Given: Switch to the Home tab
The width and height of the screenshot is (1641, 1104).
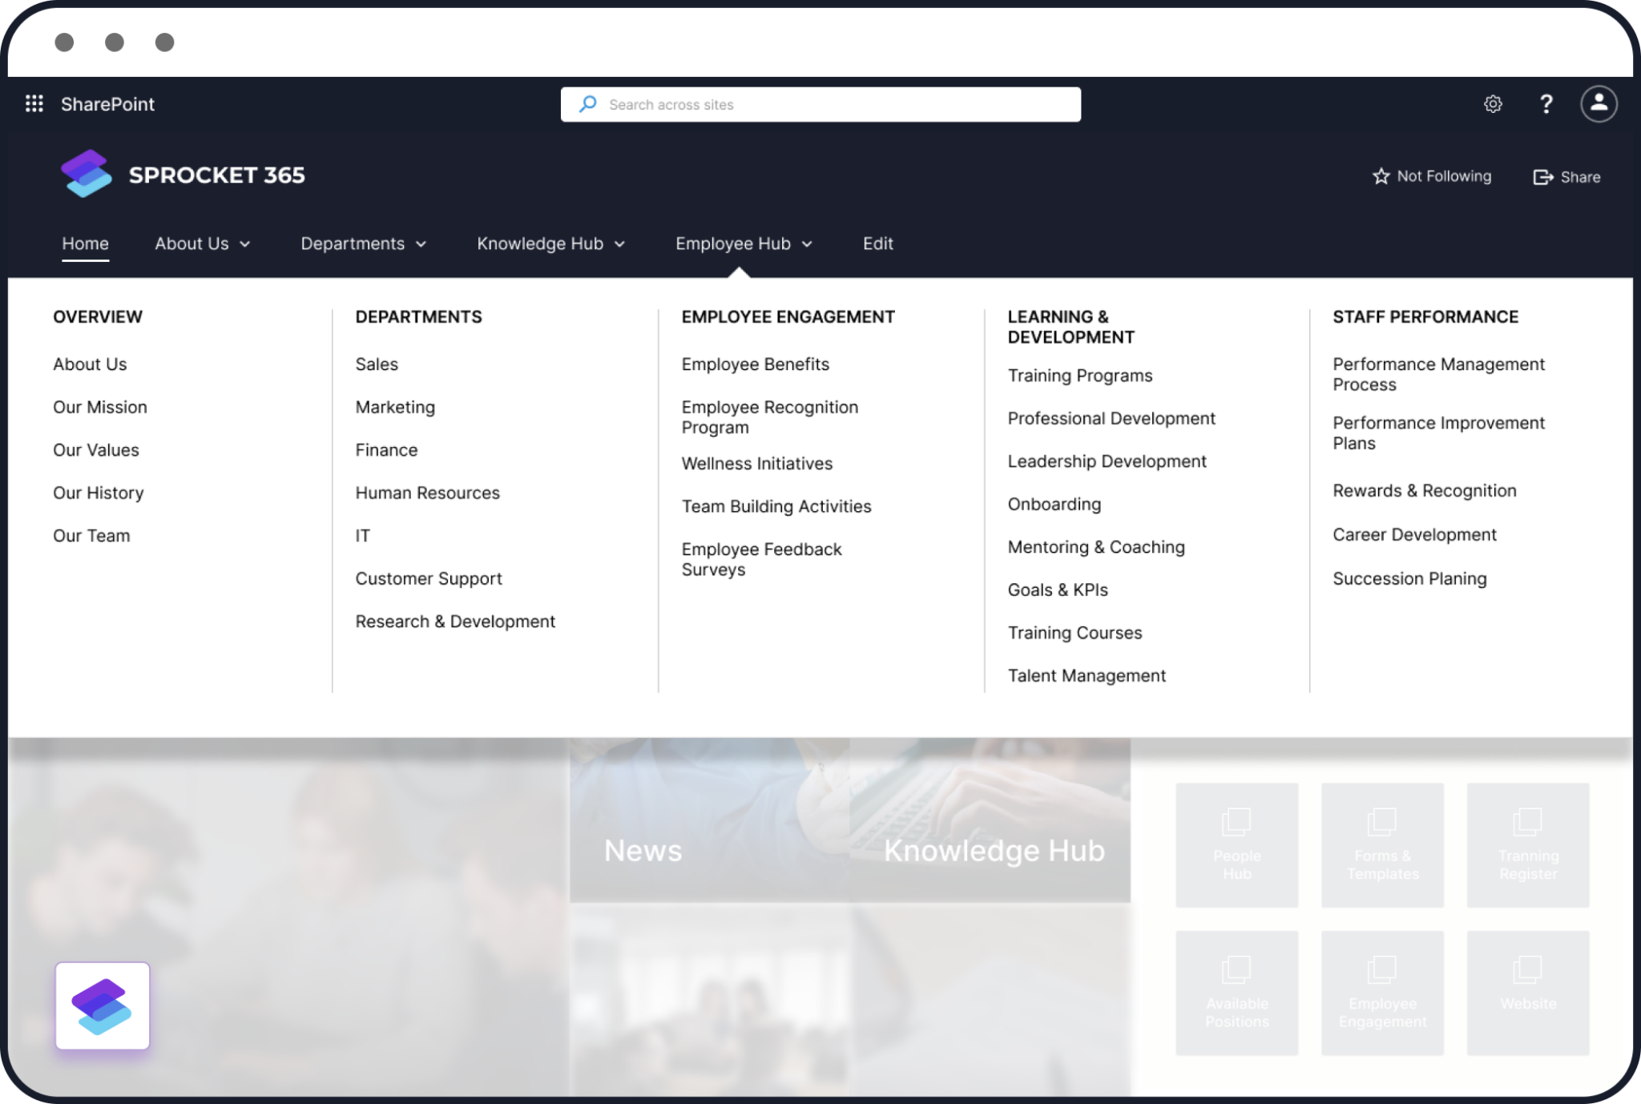Looking at the screenshot, I should pyautogui.click(x=85, y=244).
